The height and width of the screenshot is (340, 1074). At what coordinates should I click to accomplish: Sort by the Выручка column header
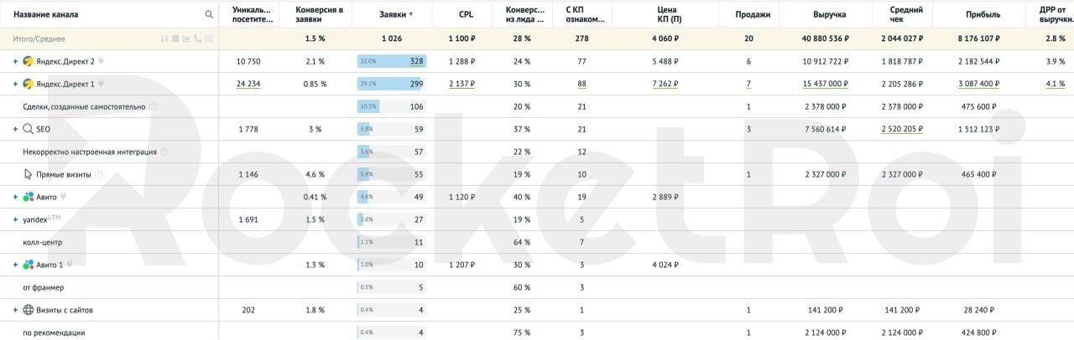pos(829,14)
